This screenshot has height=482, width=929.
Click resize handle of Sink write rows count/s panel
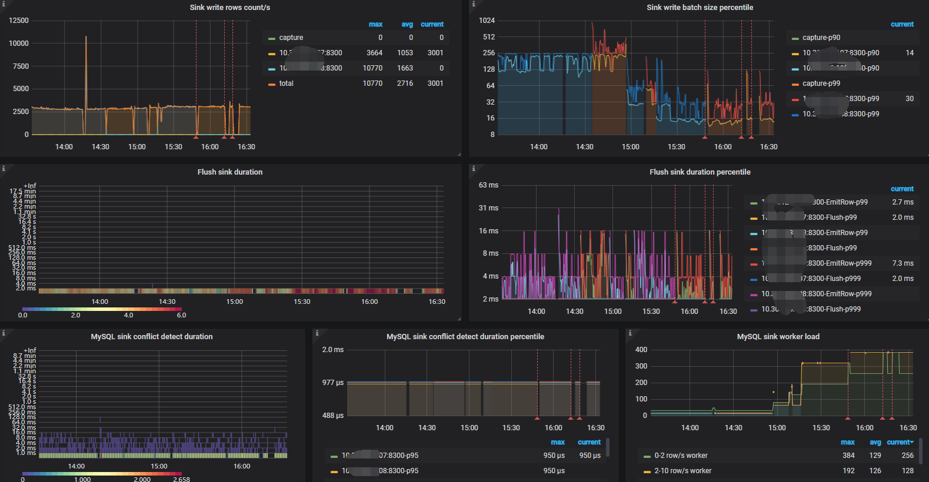point(459,154)
